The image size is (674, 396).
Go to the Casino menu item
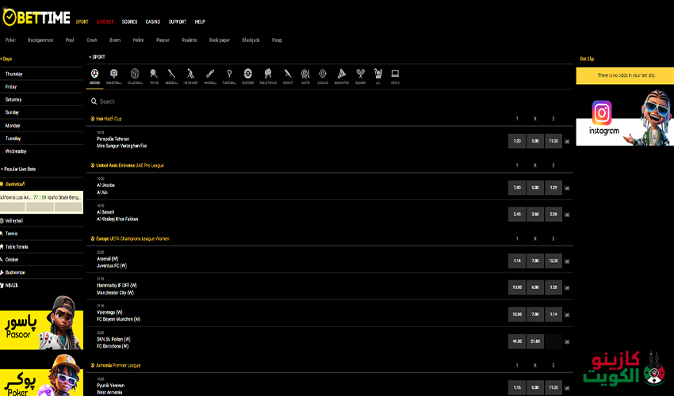(x=153, y=22)
